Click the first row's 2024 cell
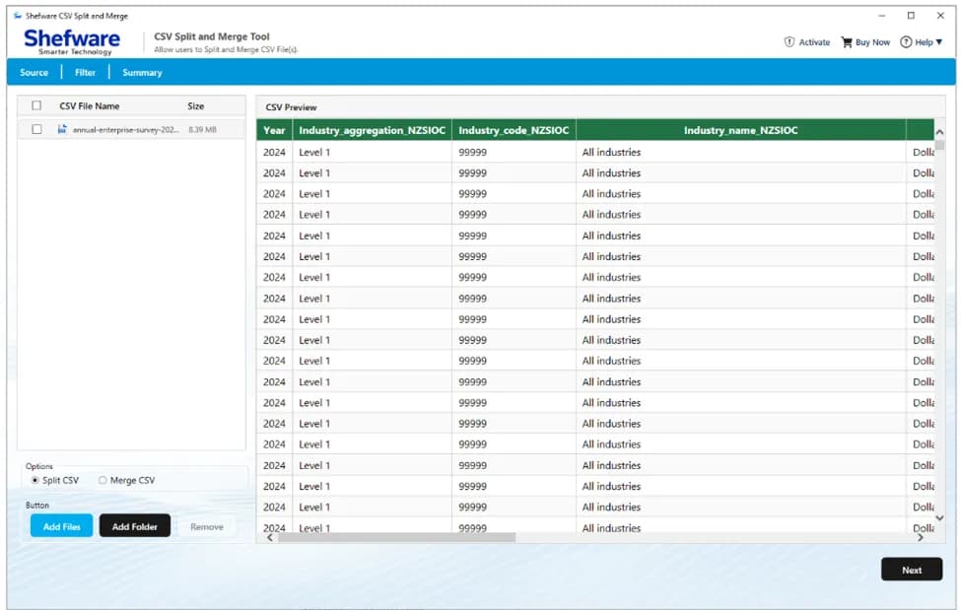Screen dimensions: 961x610 (275, 152)
